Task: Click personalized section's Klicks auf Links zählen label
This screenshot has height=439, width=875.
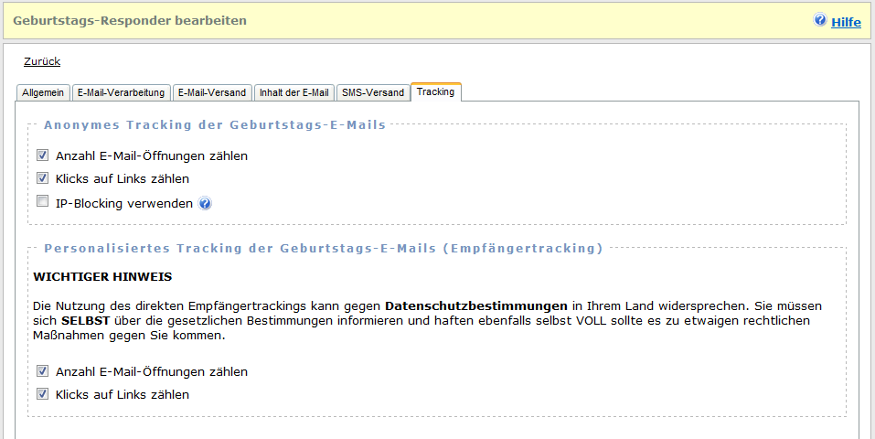Action: pos(122,395)
